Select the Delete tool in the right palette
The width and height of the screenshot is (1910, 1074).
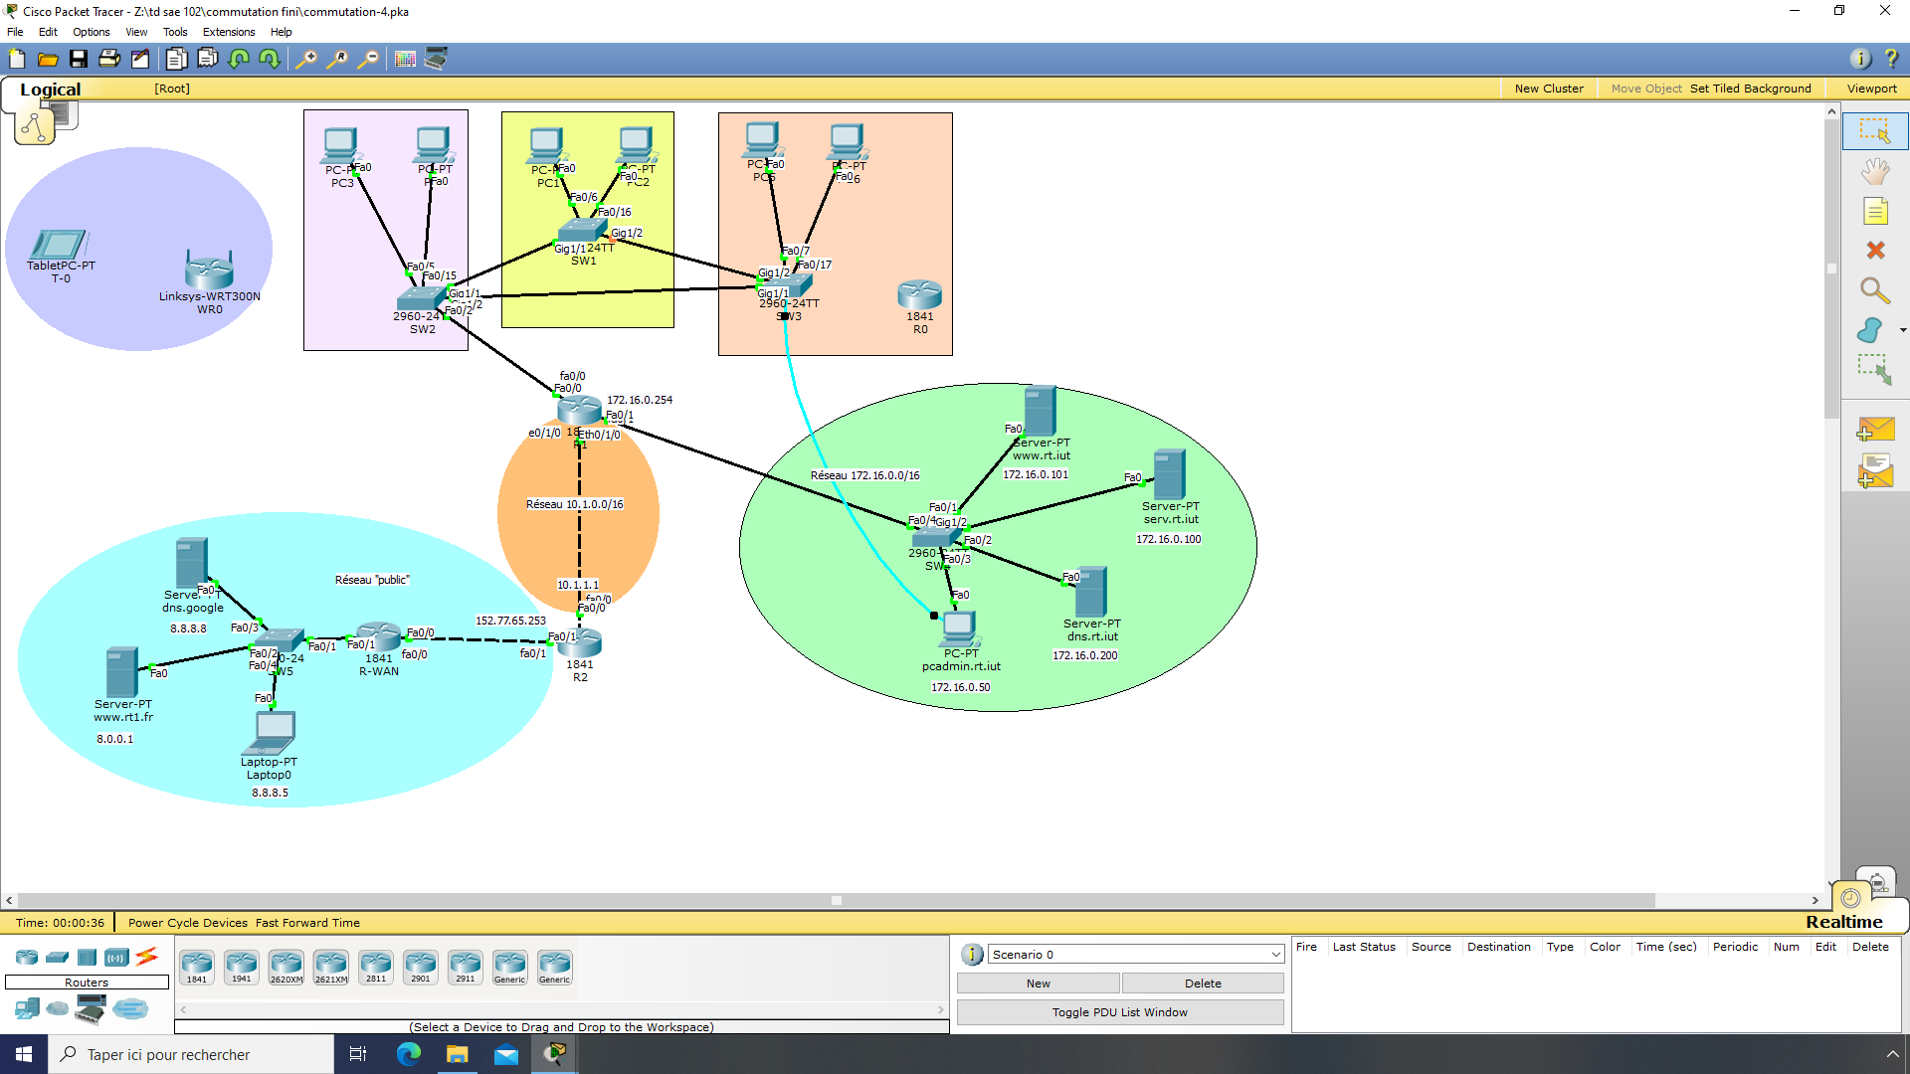point(1875,251)
